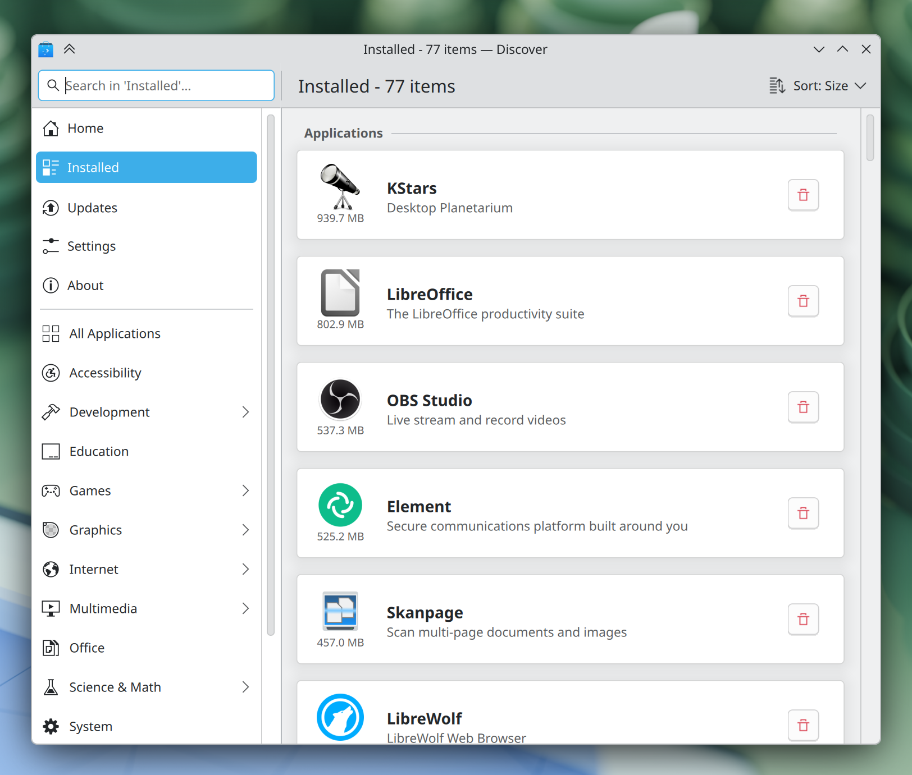Minimize the Discover window
Screen dimensions: 912x775
[x=819, y=49]
